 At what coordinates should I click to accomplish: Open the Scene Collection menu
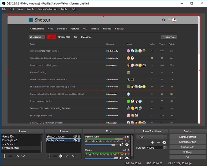(x=47, y=9)
